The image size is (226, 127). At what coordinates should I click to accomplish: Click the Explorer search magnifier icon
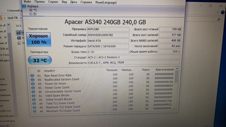pyautogui.click(x=219, y=19)
